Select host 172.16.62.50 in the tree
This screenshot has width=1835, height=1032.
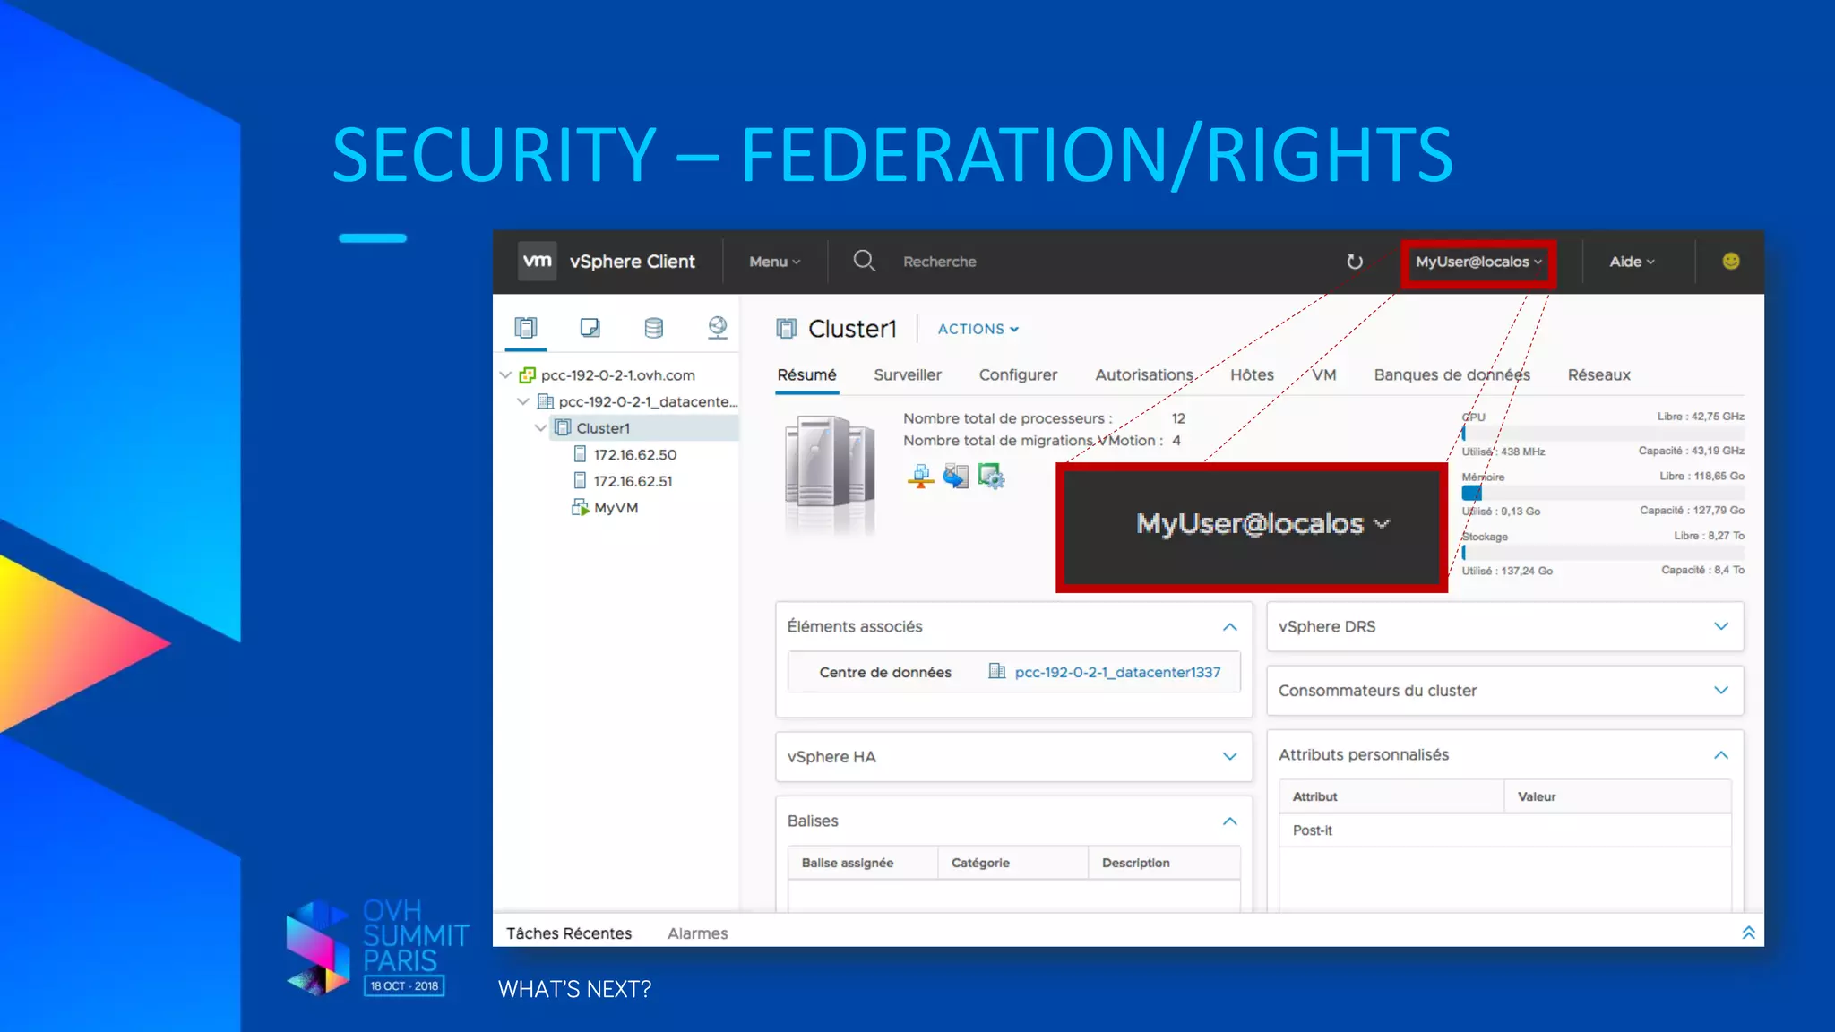[x=635, y=455]
